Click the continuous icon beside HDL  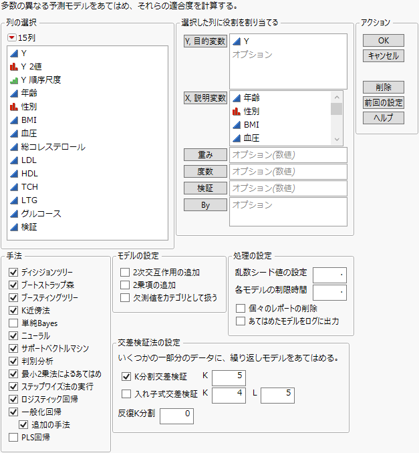point(14,174)
